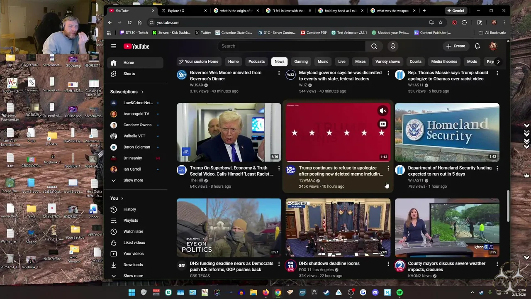
Task: Select the Music filter chip
Action: (323, 61)
